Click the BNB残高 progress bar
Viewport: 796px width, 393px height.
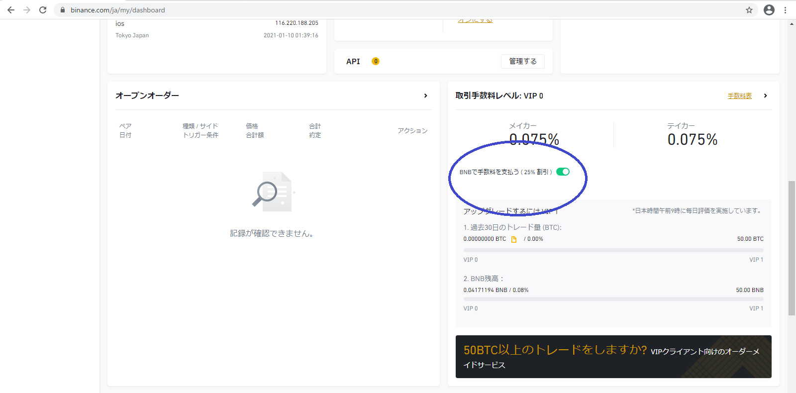click(613, 299)
